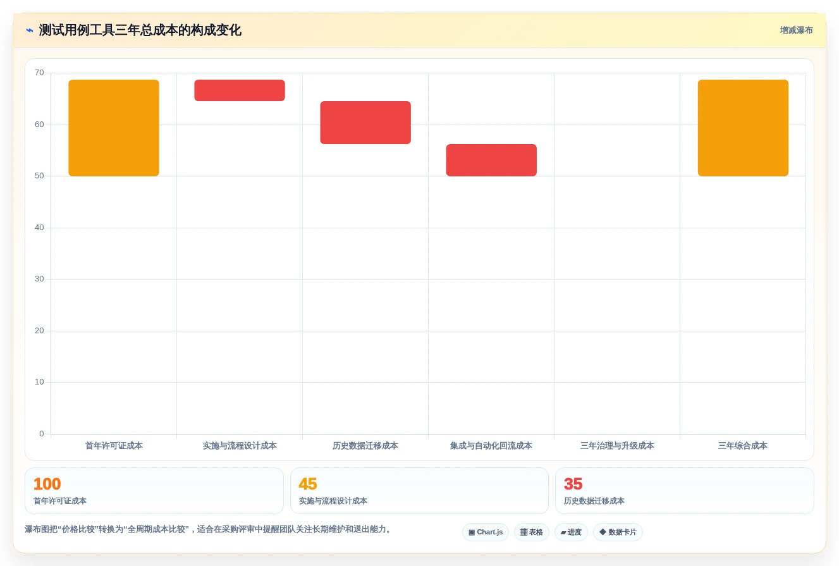Click the description sentence starting with 瀑布图把

209,529
